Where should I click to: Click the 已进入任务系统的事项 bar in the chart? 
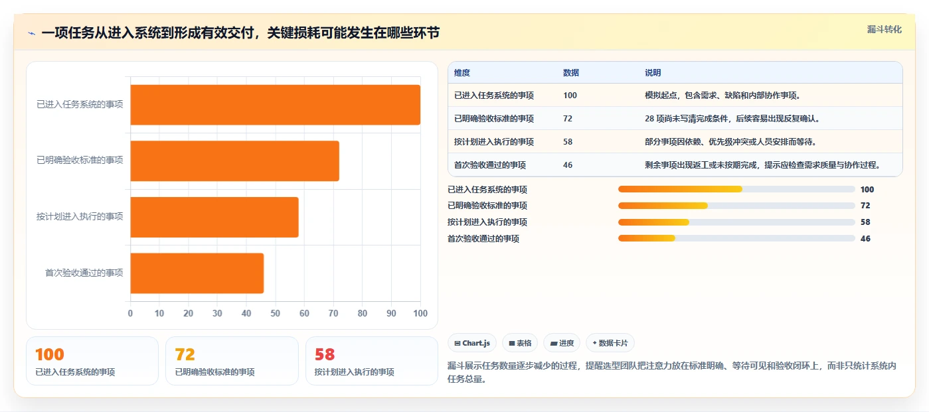(x=275, y=105)
